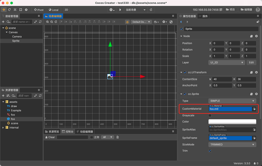
Task: Select the Rotate tool in the top toolbar
Action: pyautogui.click(x=9, y=10)
